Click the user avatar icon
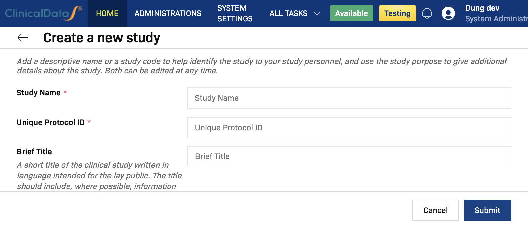528x229 pixels. coord(448,13)
